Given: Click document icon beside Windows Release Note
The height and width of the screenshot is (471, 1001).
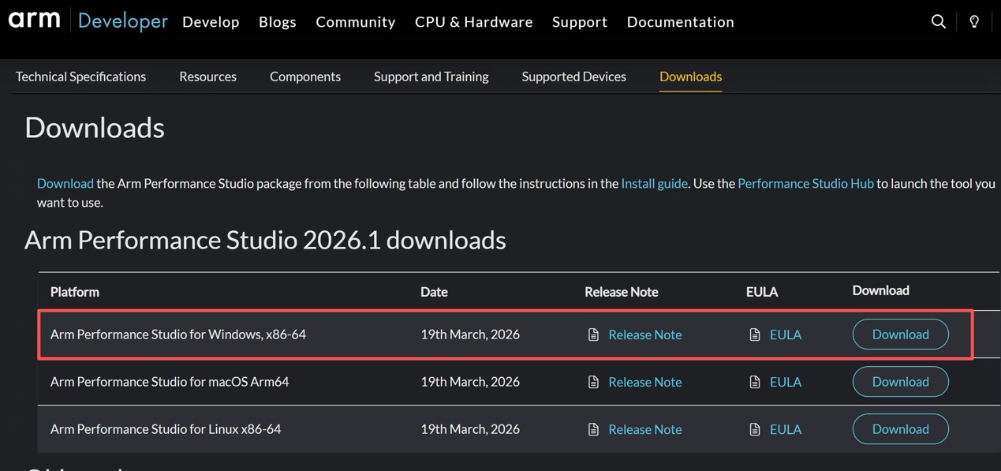Looking at the screenshot, I should 593,335.
